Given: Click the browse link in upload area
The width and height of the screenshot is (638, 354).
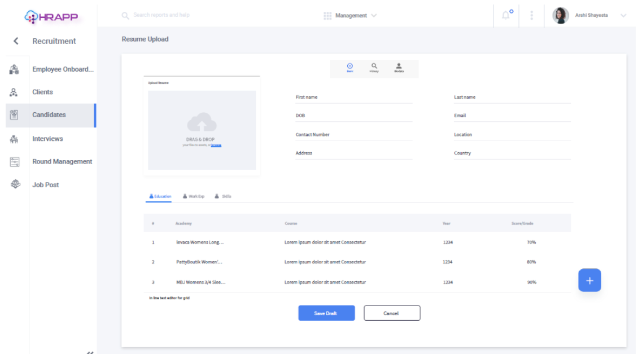Looking at the screenshot, I should (216, 145).
